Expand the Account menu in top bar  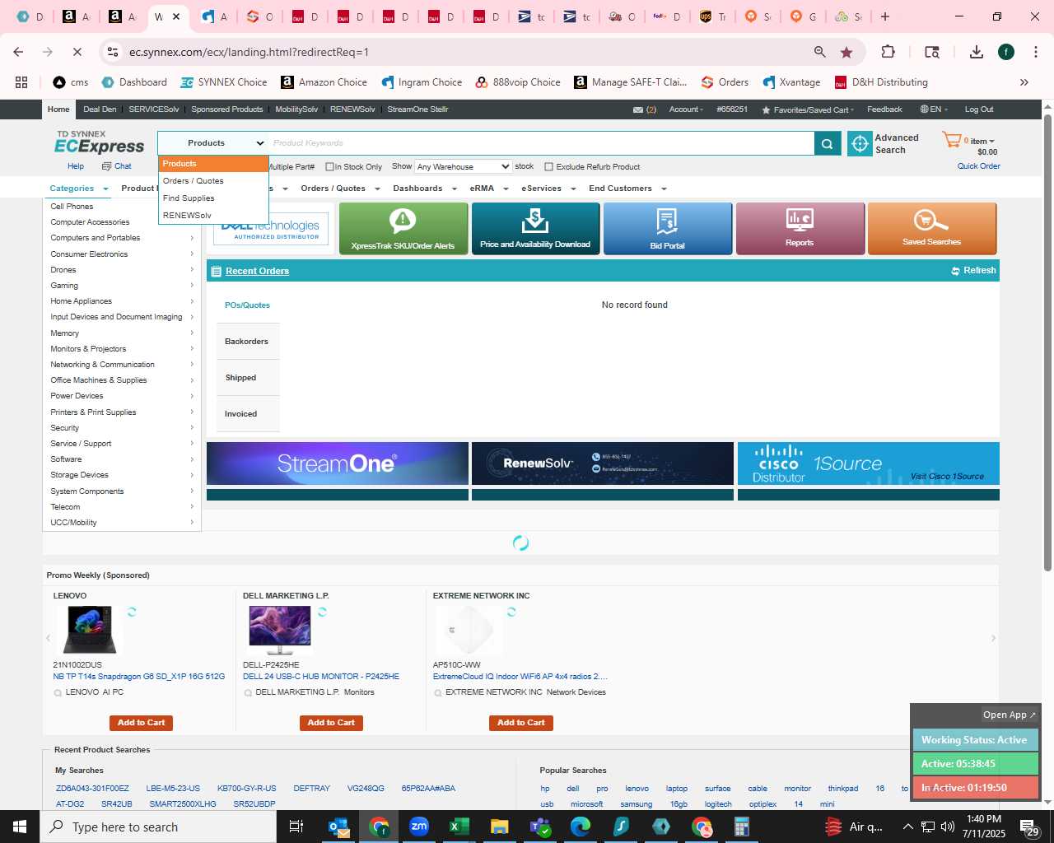tap(687, 109)
